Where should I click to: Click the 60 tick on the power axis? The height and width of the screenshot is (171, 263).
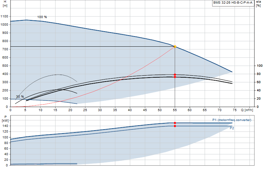tap(6, 149)
